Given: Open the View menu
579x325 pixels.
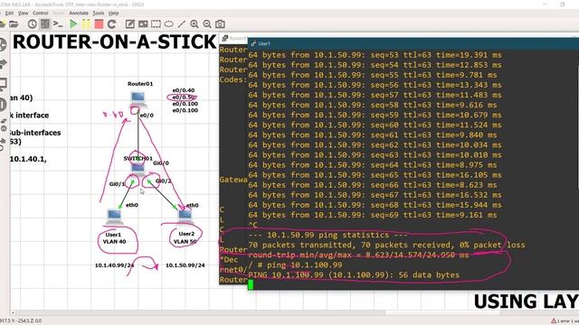Looking at the screenshot, I should [x=23, y=13].
